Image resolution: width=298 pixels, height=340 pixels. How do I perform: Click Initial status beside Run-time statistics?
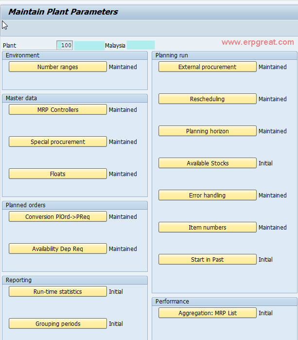coord(116,291)
